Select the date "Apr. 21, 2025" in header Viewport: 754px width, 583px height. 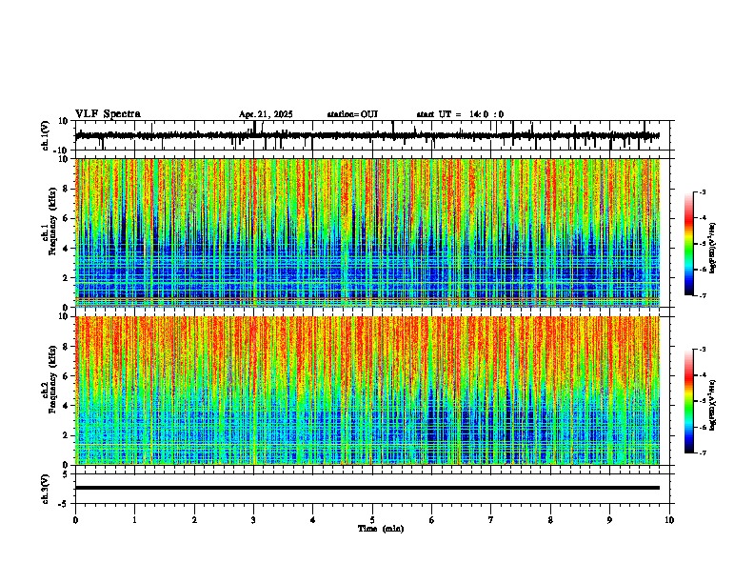click(266, 114)
